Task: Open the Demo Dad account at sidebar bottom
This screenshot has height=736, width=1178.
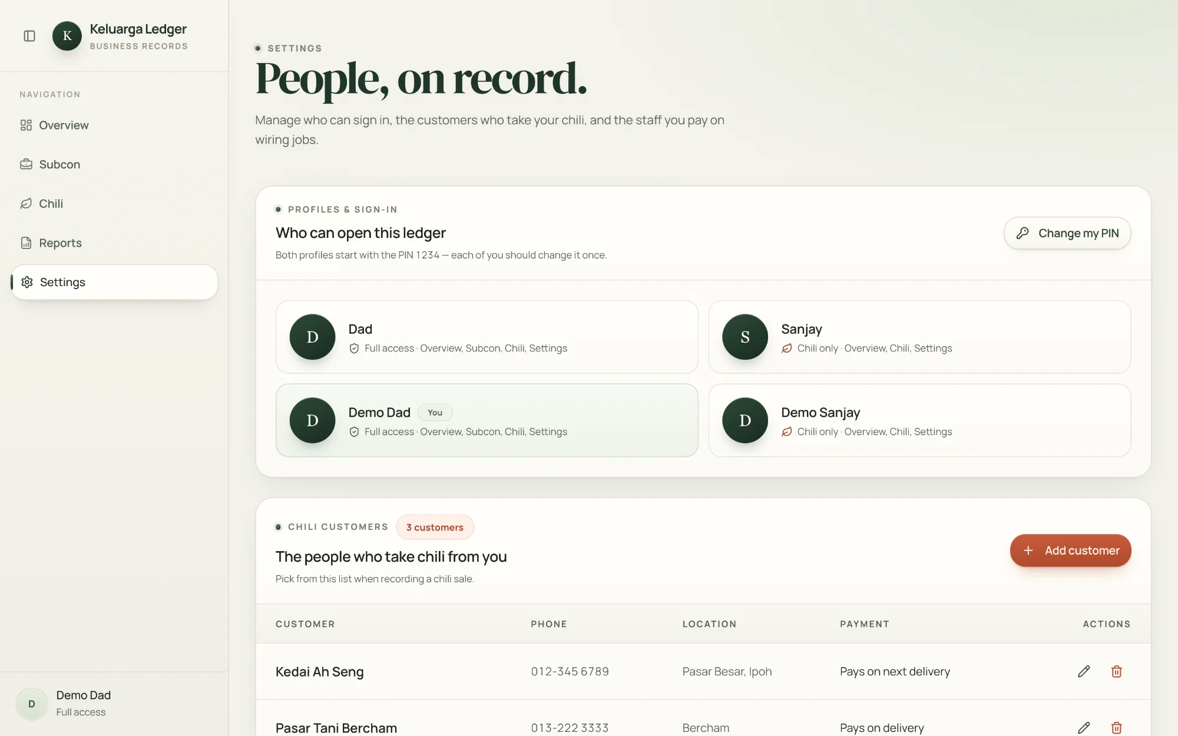Action: (114, 704)
